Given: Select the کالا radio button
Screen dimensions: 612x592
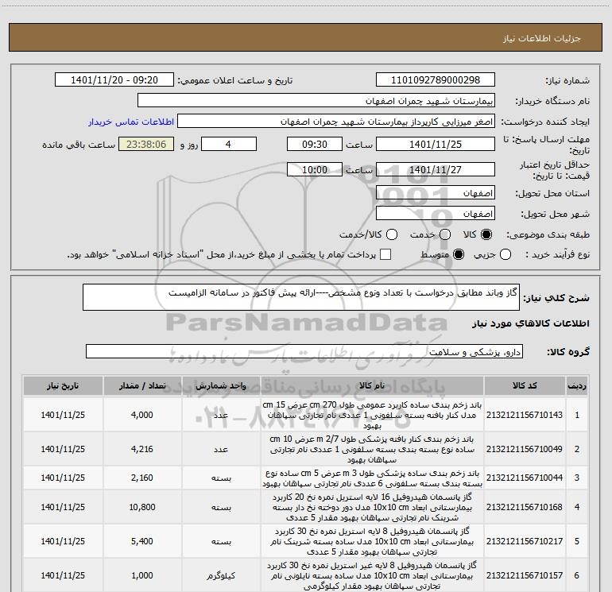Looking at the screenshot, I should [x=486, y=234].
